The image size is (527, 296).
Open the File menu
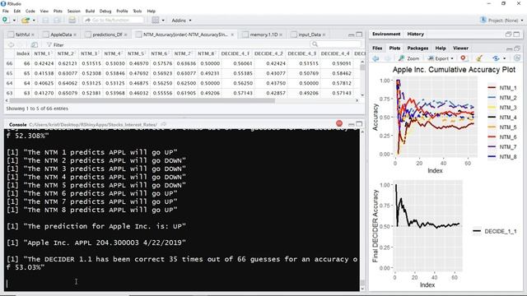tap(6, 11)
